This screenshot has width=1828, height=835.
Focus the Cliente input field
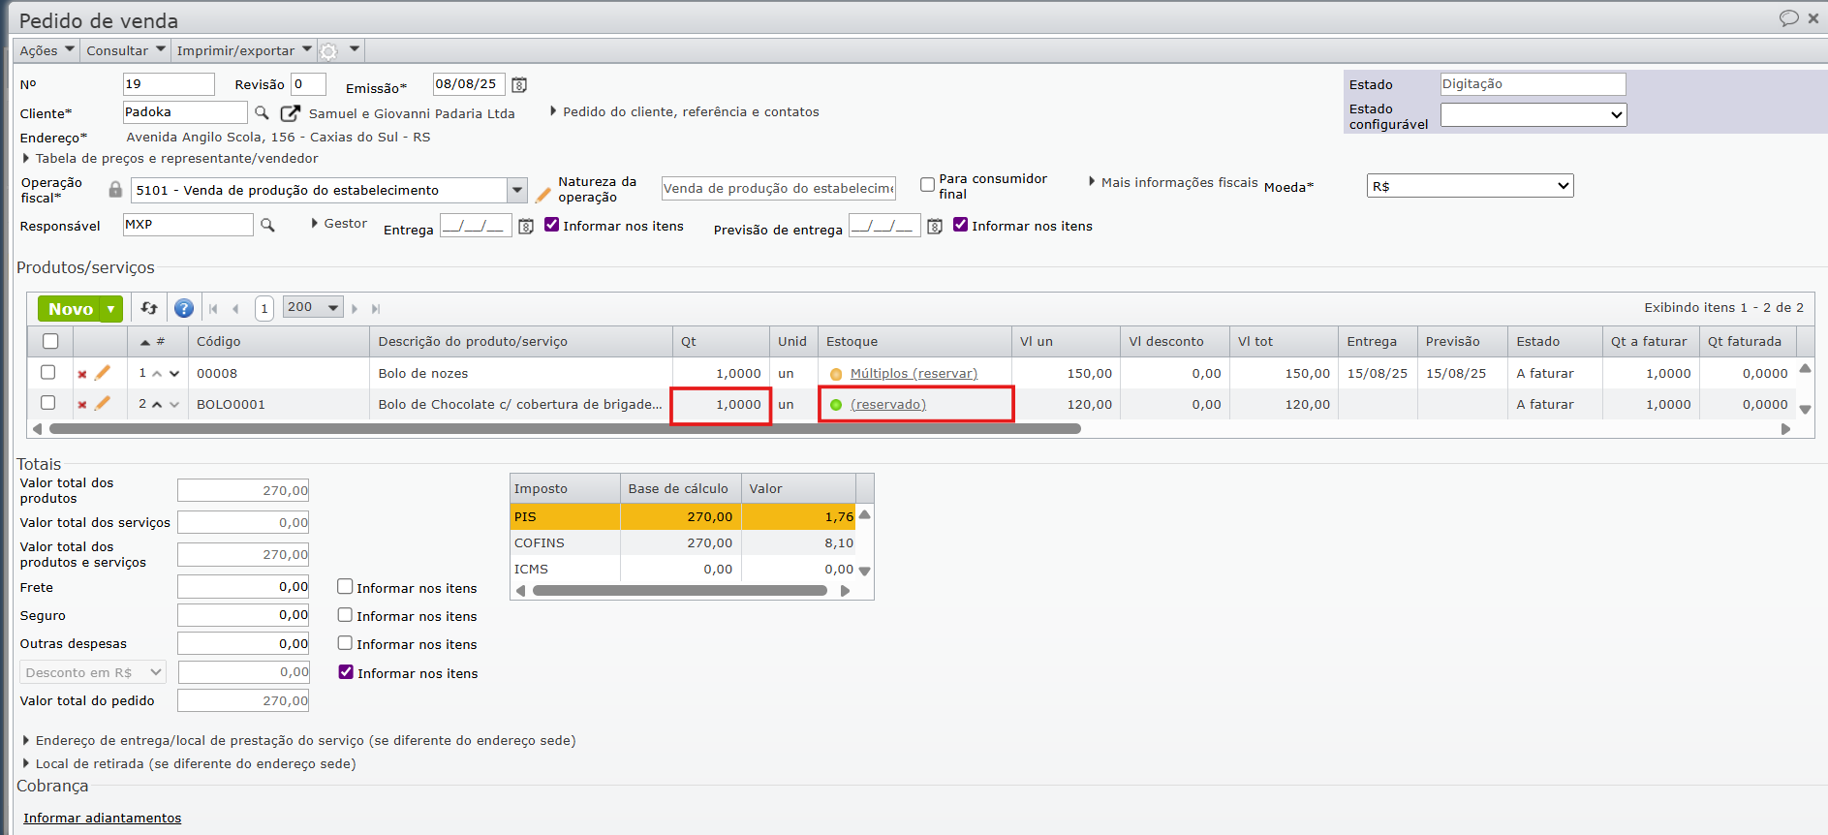pos(185,112)
